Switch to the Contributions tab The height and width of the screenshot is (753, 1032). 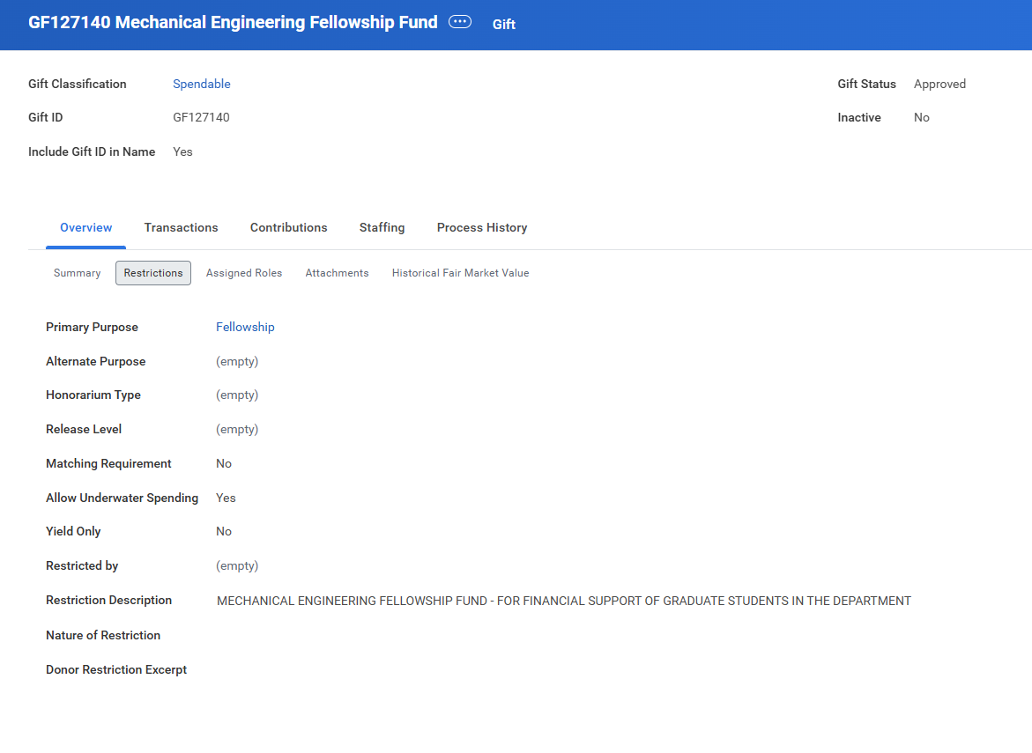(288, 227)
